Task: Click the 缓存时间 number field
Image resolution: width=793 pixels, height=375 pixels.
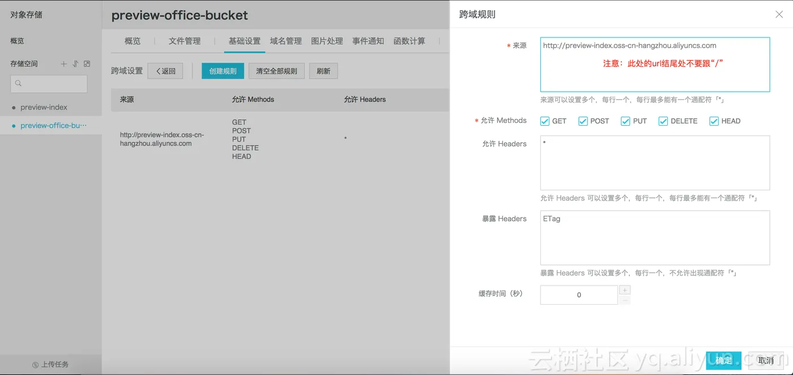Action: click(579, 295)
